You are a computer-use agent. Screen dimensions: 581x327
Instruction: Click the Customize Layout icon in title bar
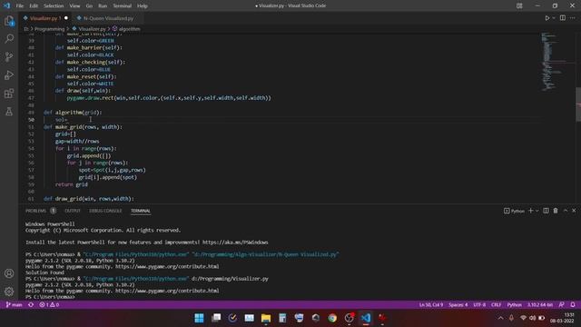pos(519,5)
